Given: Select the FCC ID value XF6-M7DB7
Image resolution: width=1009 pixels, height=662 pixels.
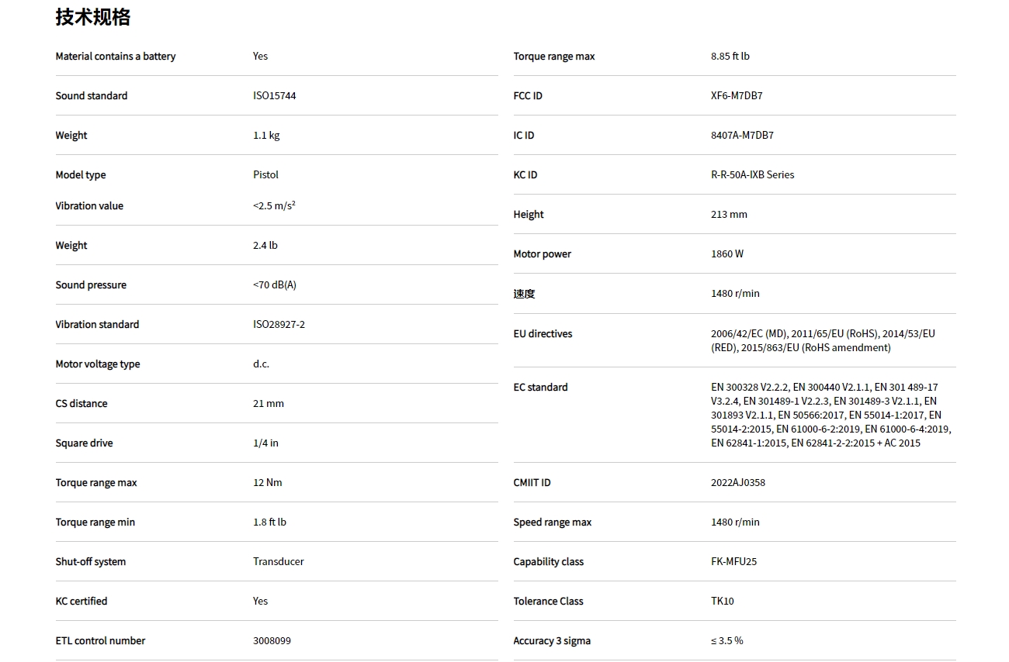Looking at the screenshot, I should 737,96.
